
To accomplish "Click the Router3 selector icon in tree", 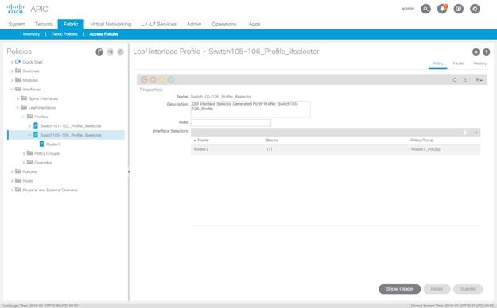I will tap(42, 144).
